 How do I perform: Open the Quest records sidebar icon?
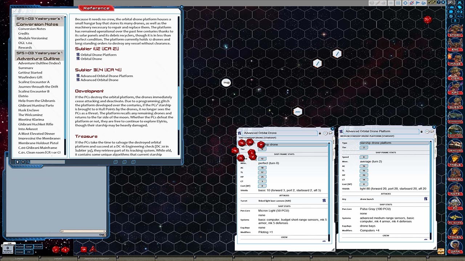455,101
